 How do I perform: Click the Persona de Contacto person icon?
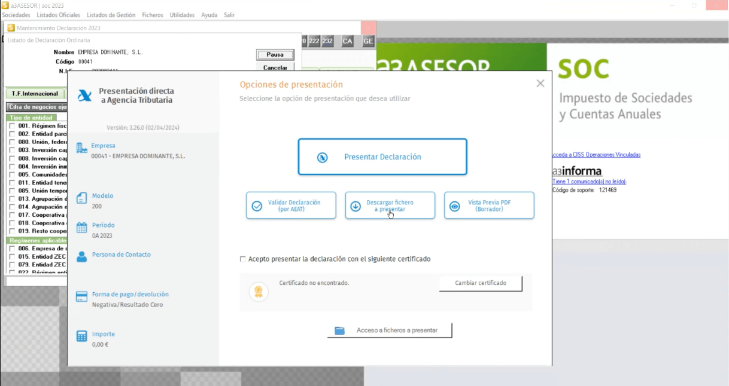tap(81, 256)
